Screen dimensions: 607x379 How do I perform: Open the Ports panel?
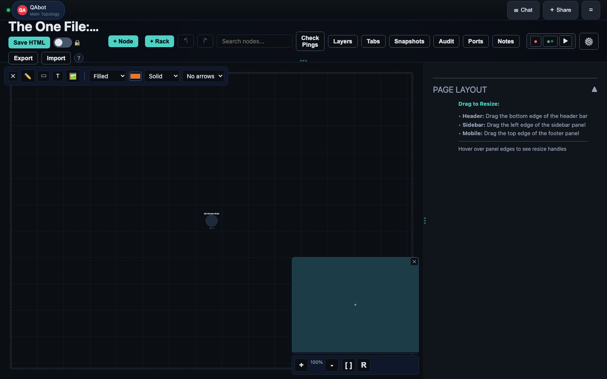[x=476, y=41]
